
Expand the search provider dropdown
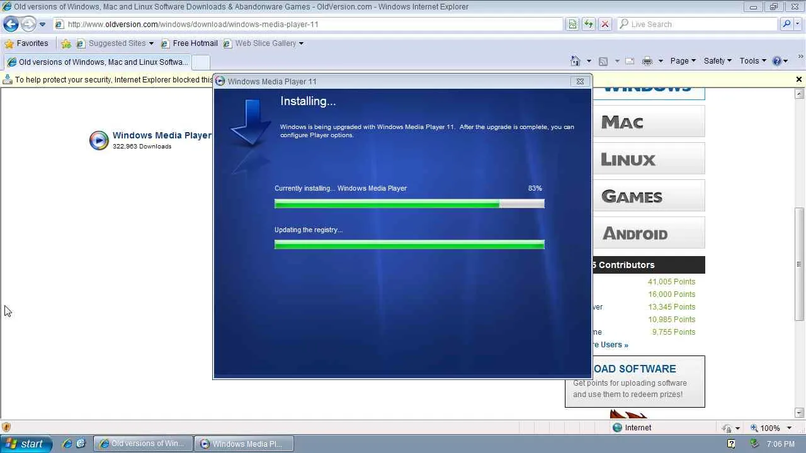pos(798,25)
